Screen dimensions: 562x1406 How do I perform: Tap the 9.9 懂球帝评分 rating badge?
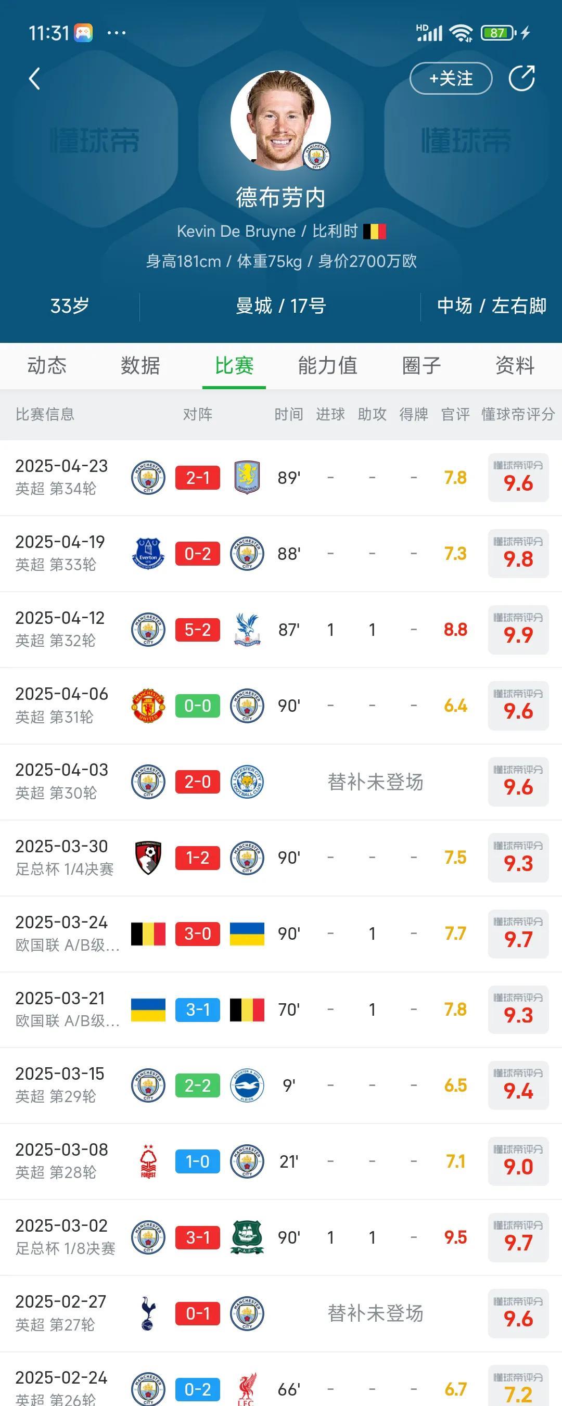tap(518, 629)
